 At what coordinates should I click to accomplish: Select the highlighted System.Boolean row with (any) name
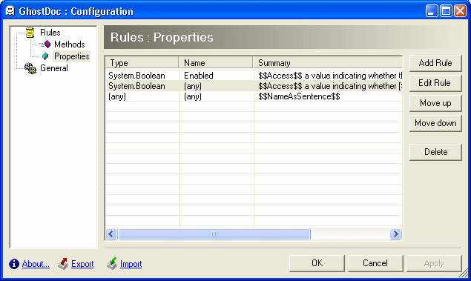point(254,86)
